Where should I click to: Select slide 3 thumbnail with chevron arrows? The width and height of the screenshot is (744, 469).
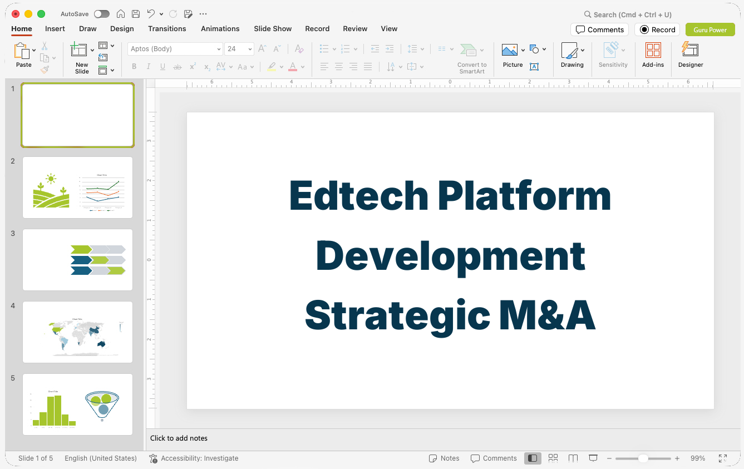[77, 260]
